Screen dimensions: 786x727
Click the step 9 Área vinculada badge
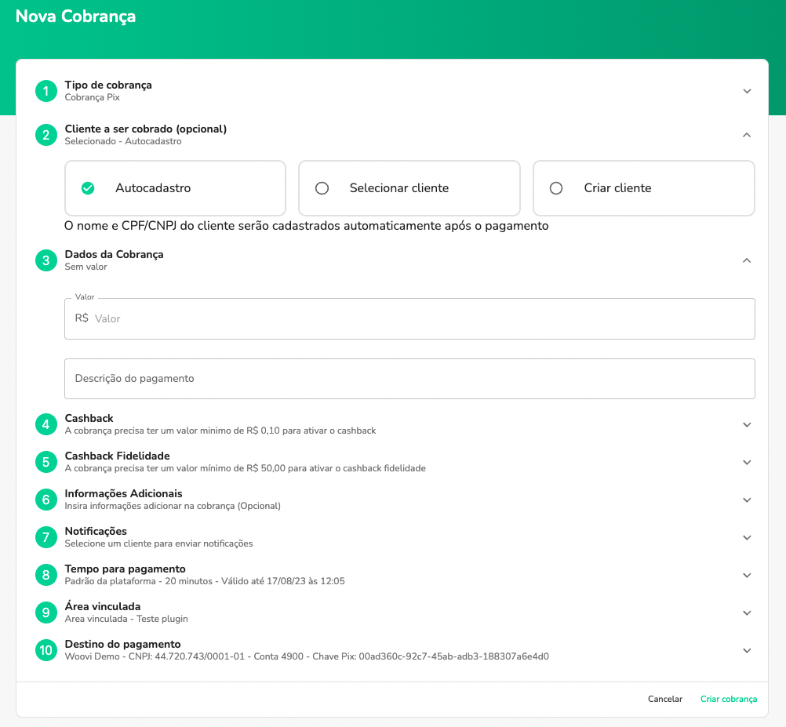pos(46,612)
